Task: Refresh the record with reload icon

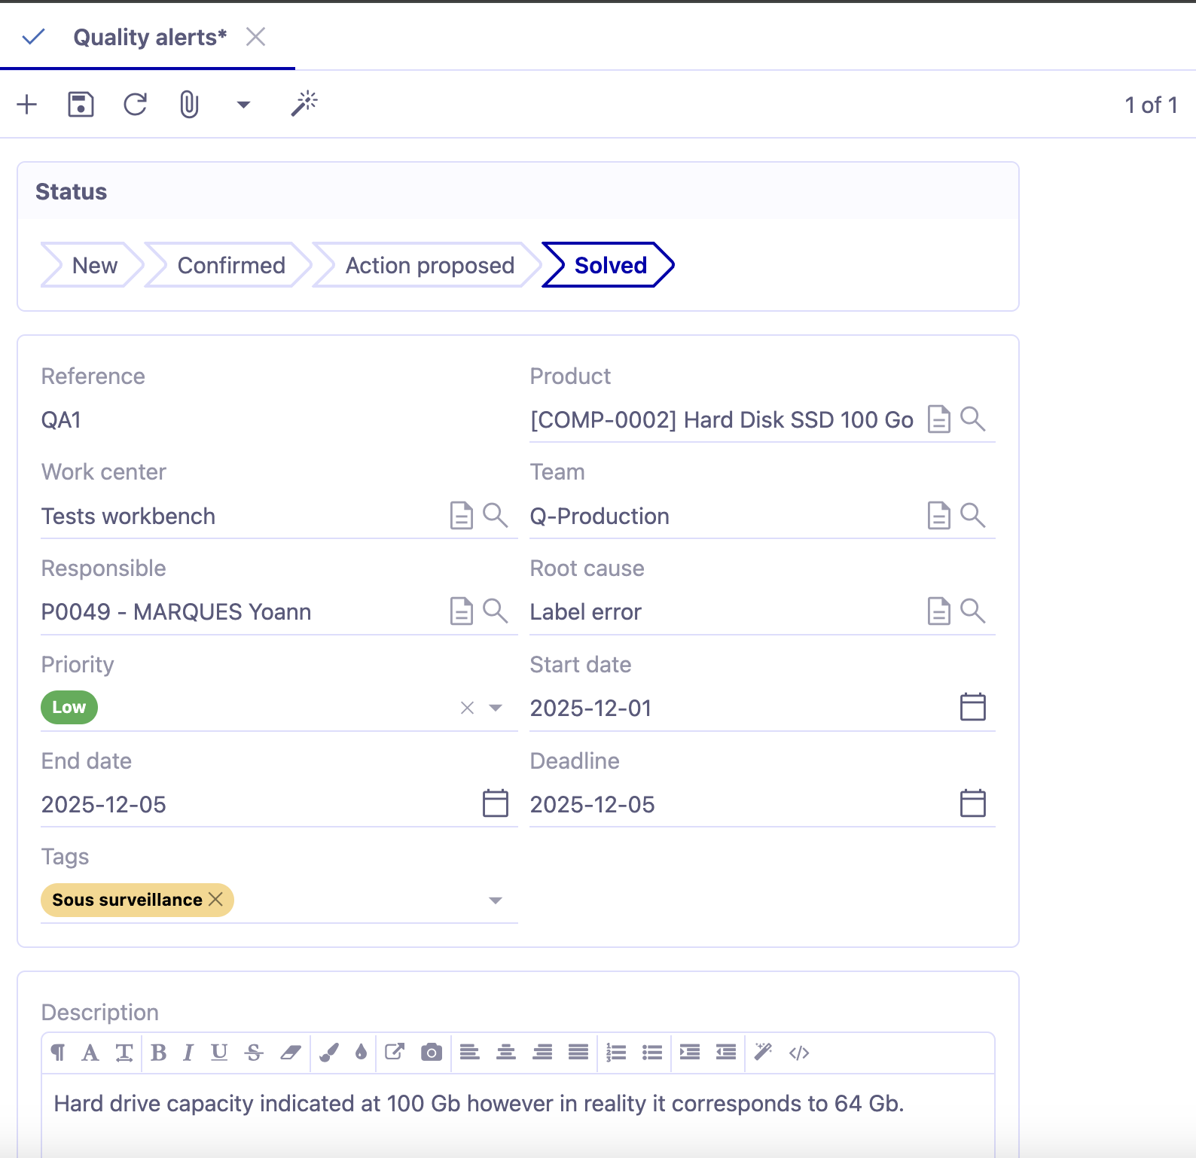Action: (136, 105)
